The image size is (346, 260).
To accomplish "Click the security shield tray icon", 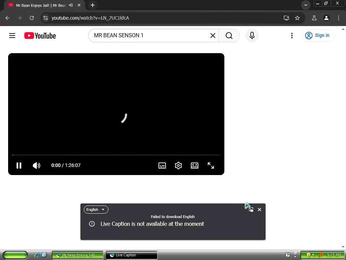I will pyautogui.click(x=308, y=255).
